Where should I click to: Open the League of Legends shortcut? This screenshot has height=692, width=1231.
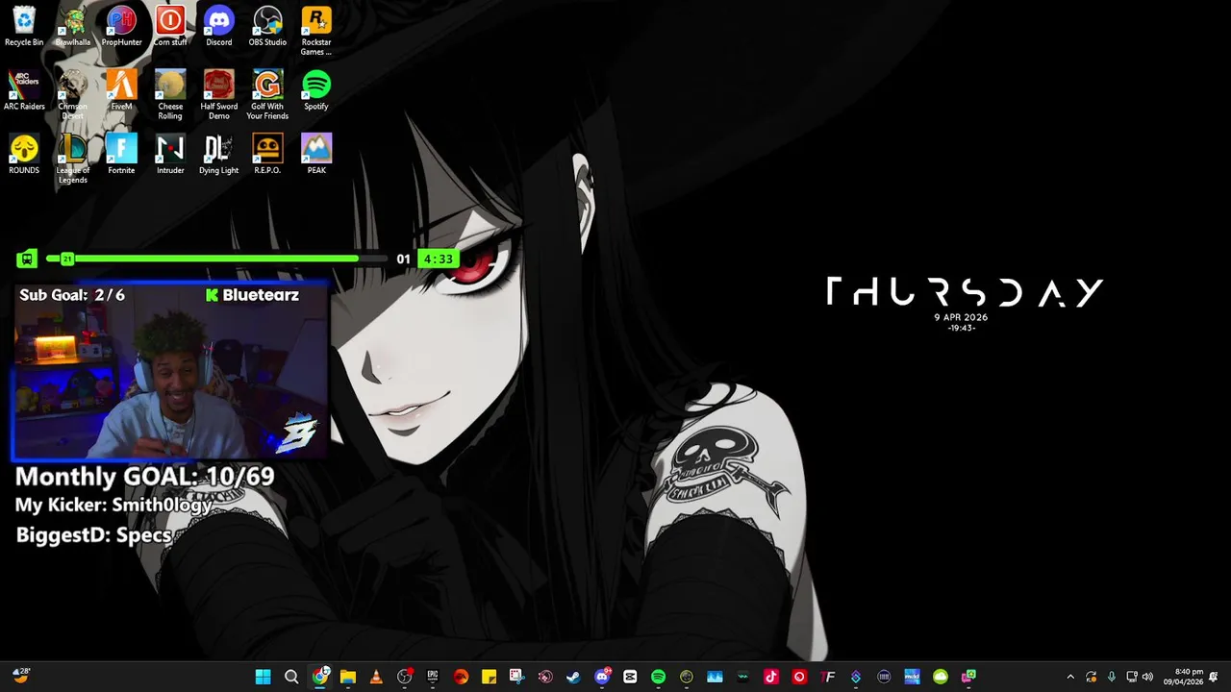pos(72,160)
